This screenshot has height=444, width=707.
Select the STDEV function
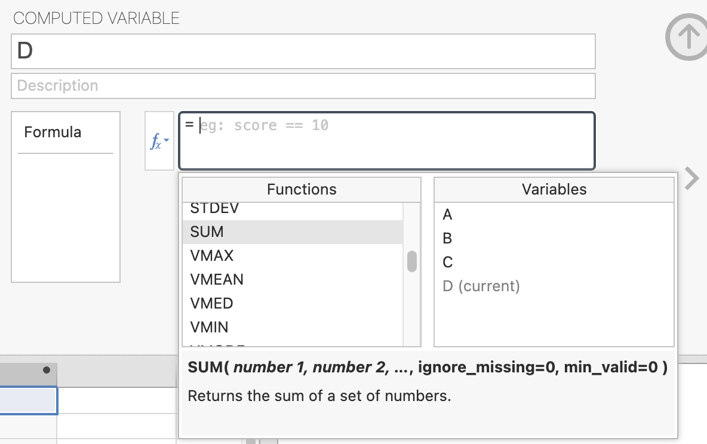click(x=214, y=209)
